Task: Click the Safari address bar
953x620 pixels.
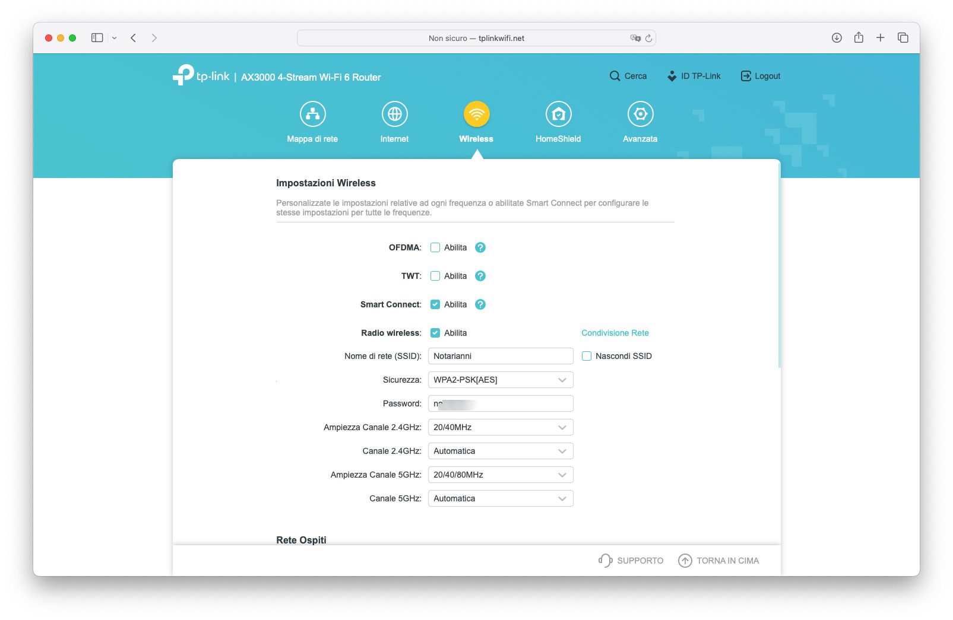Action: pos(476,38)
